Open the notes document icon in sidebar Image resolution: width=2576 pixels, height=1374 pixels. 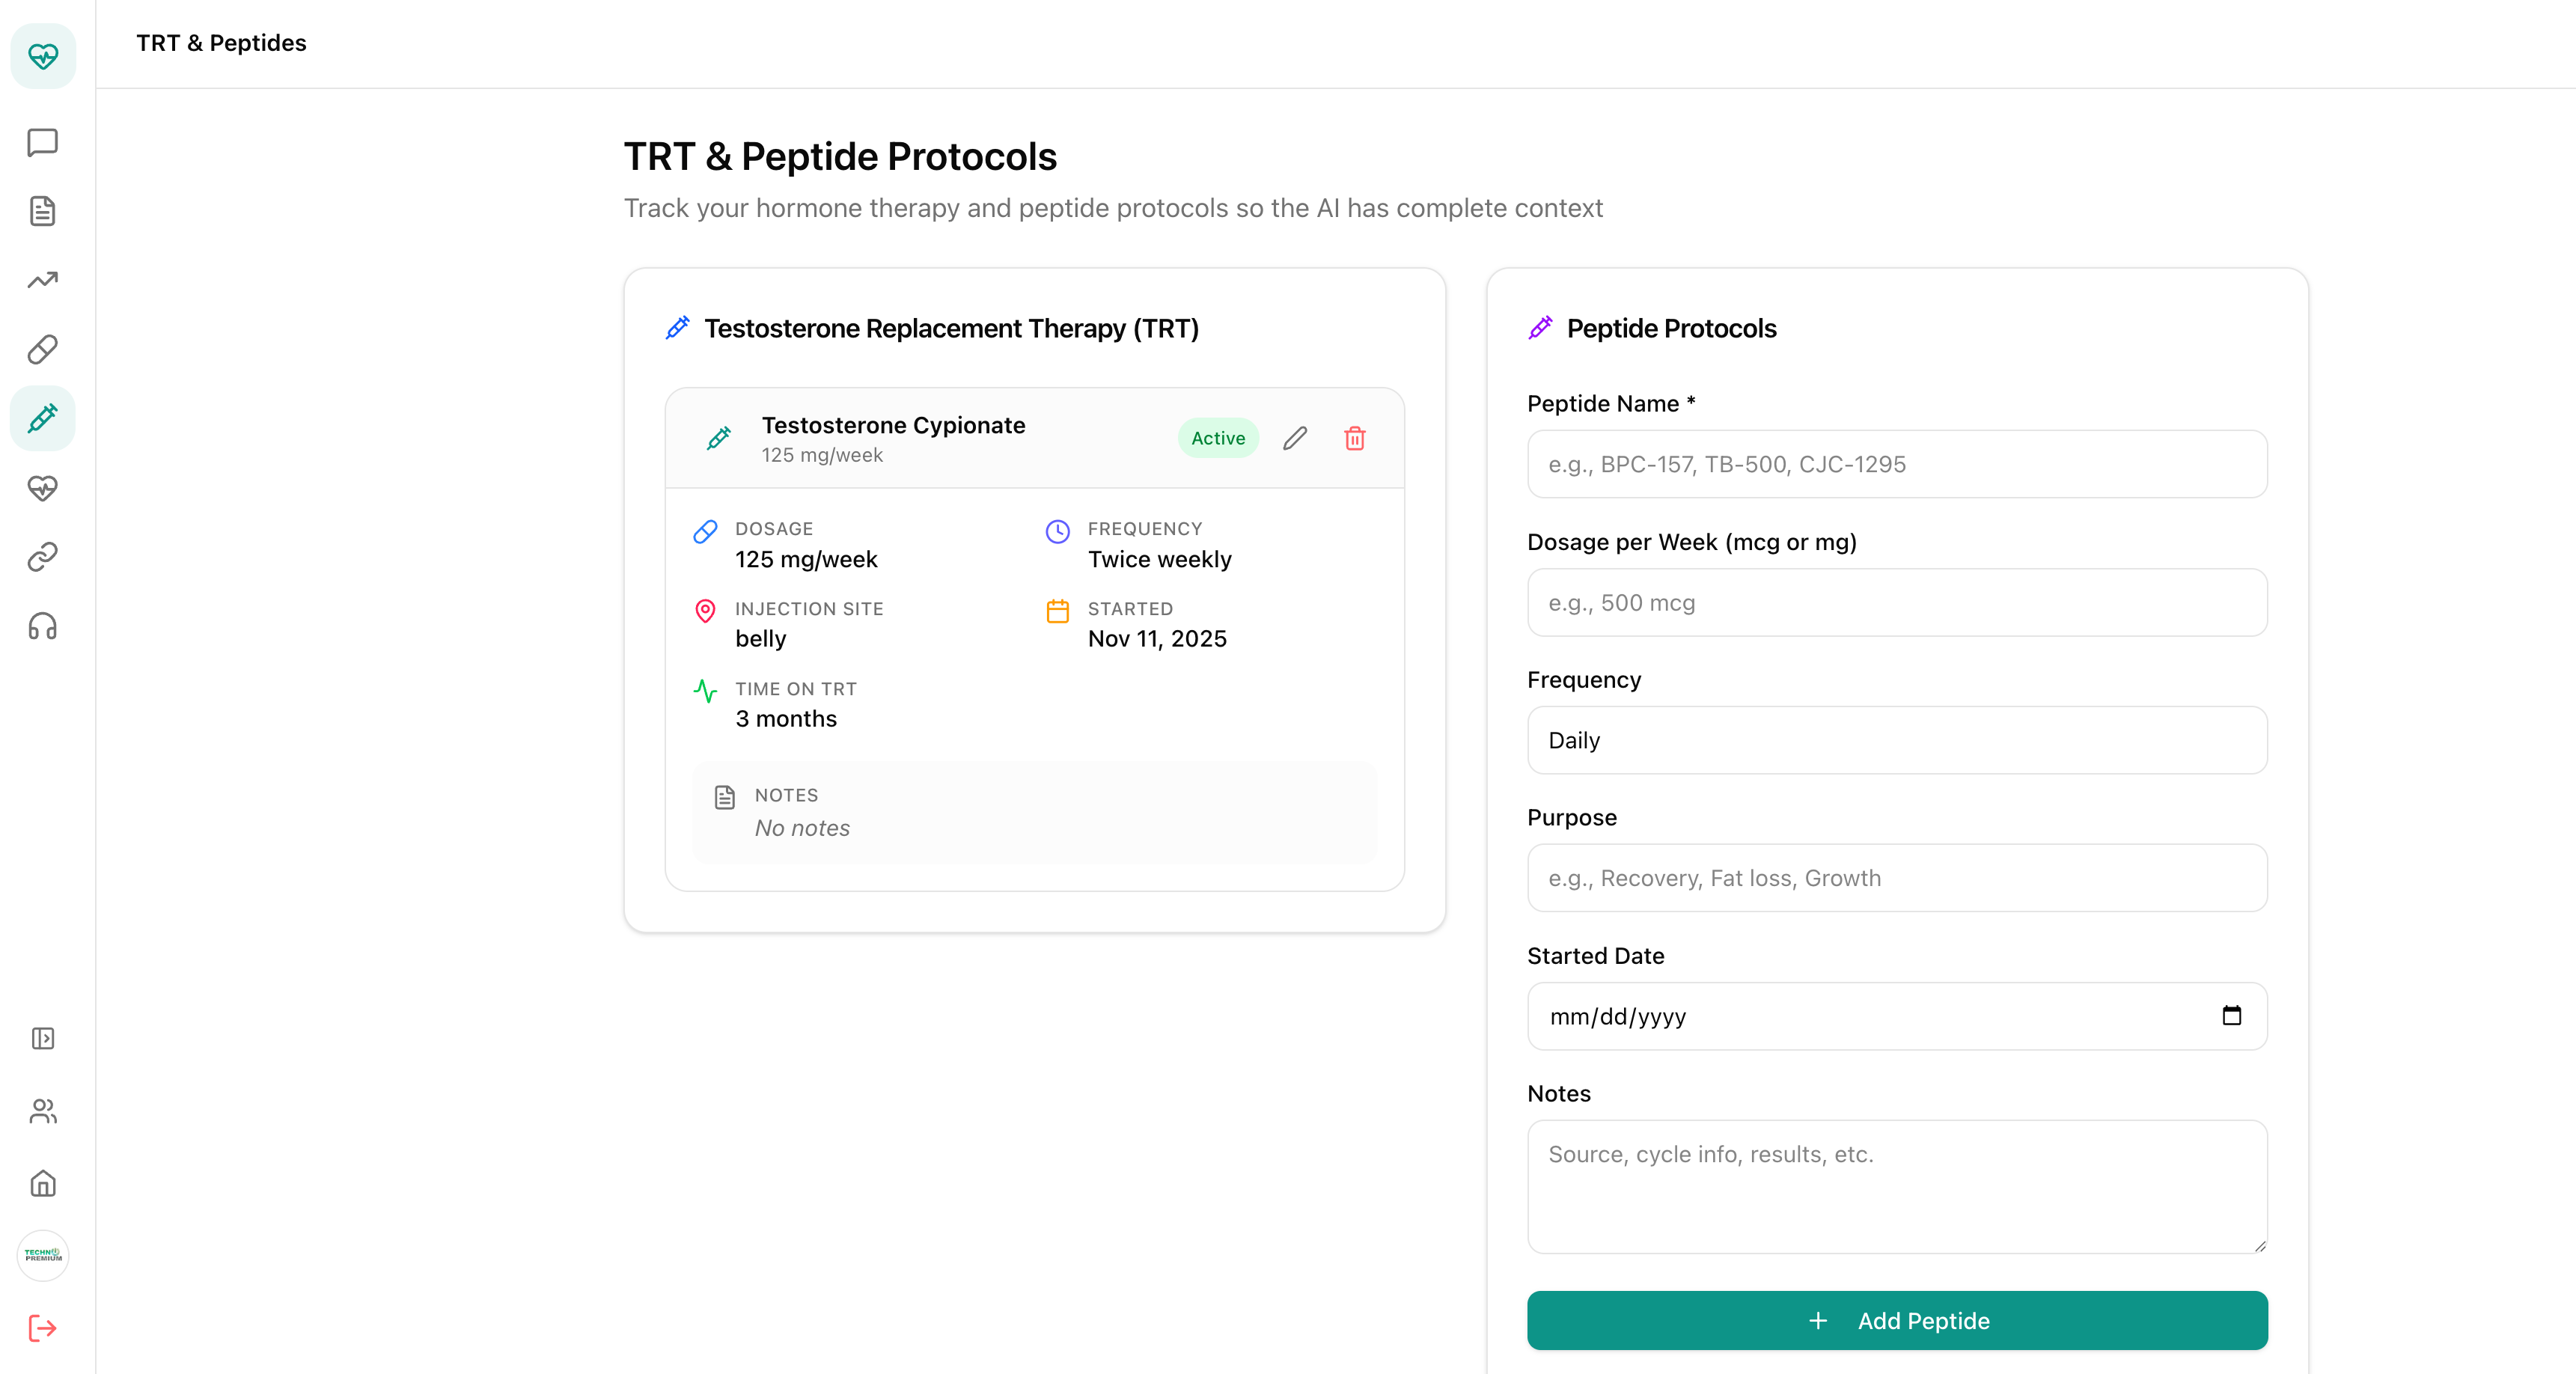(43, 211)
